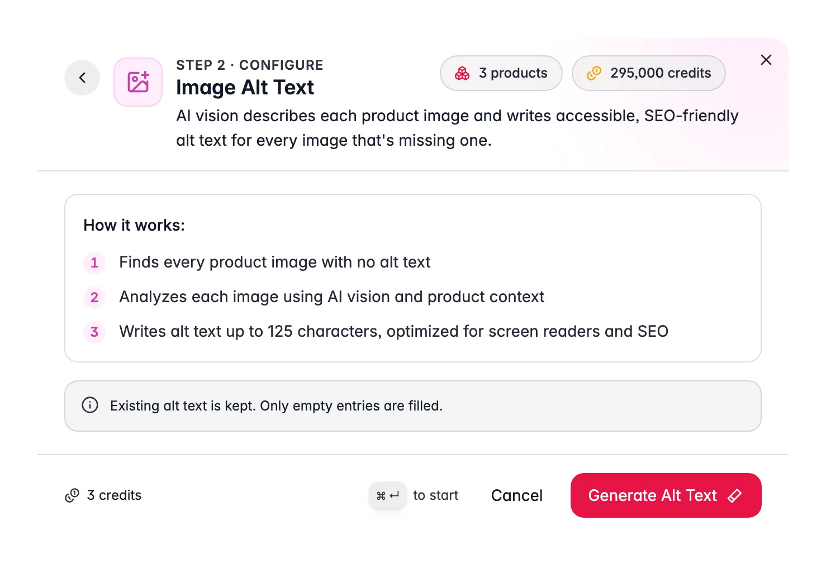Click the 3 credits cost indicator
The height and width of the screenshot is (573, 826).
tap(103, 495)
